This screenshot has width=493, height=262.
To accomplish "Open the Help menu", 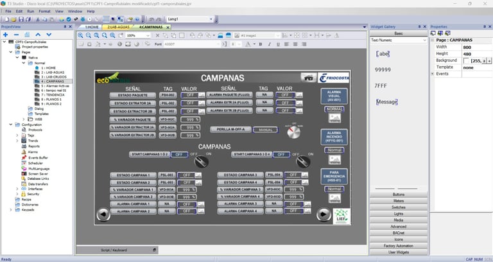I will [x=91, y=12].
